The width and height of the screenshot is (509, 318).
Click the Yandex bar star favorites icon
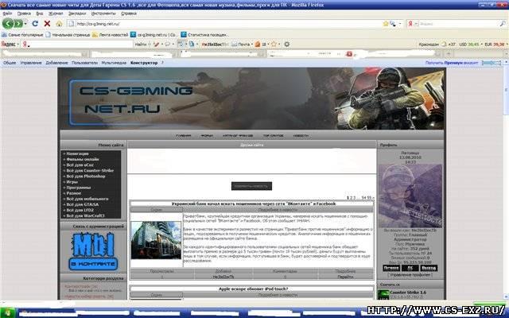pos(274,45)
